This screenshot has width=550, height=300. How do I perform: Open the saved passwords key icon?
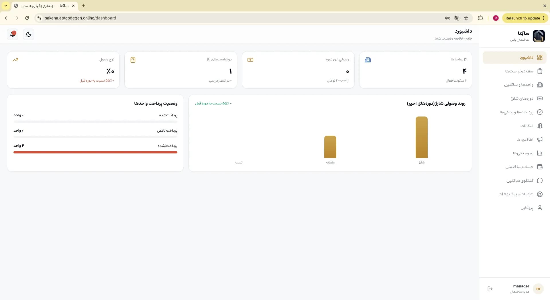[448, 18]
